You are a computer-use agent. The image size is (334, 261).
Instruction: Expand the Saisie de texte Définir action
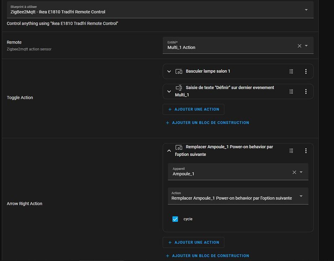pyautogui.click(x=169, y=92)
